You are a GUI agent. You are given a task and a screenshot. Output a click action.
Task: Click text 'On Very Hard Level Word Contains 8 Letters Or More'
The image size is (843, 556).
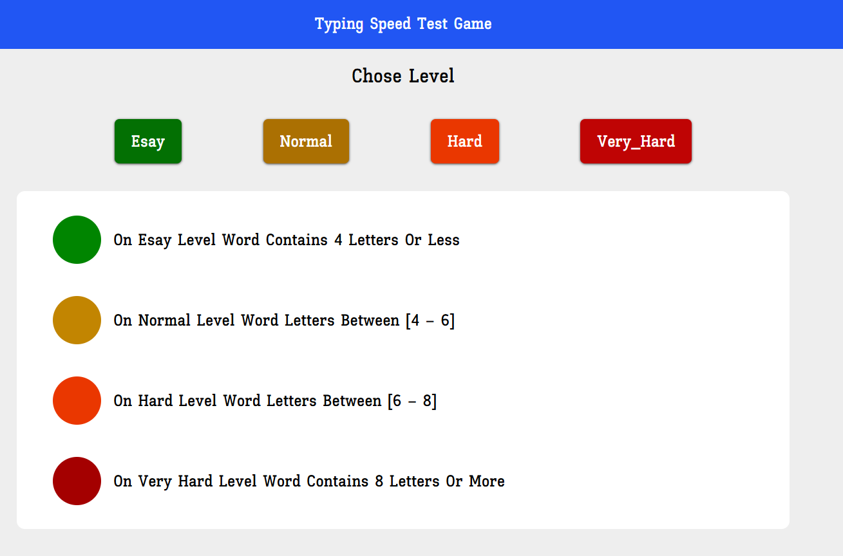309,481
